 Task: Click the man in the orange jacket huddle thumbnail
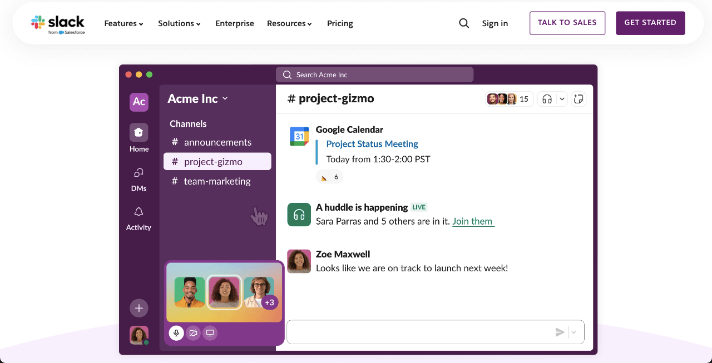pyautogui.click(x=190, y=292)
